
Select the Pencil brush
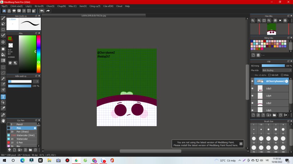click(22, 124)
